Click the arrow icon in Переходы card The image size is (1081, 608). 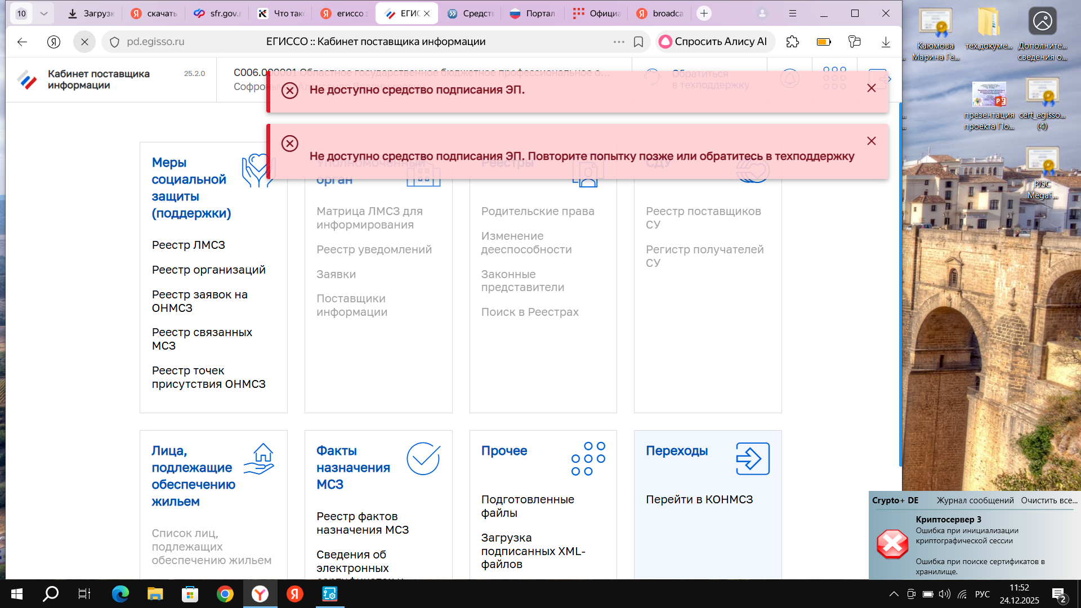click(752, 459)
